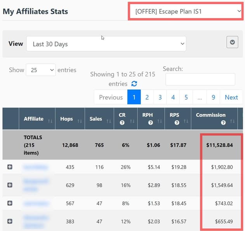Expand the affiliate row with 567 hops
Screen dimensions: 245x231
point(10,203)
